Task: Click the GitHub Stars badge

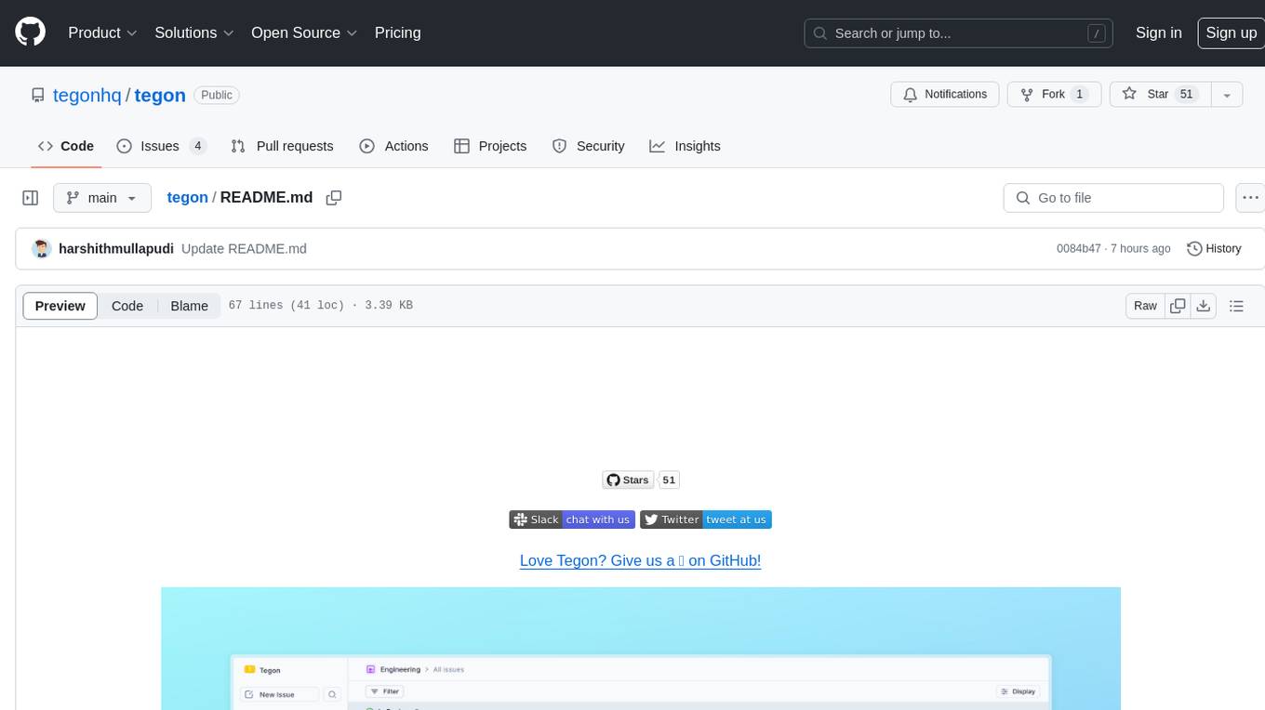Action: click(629, 480)
